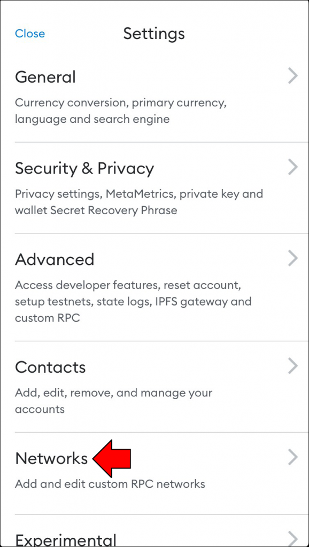
Task: Click the chevron next to Networks
Action: click(293, 457)
